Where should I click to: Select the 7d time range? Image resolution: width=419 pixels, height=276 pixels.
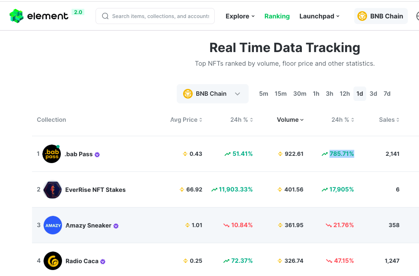tap(387, 94)
